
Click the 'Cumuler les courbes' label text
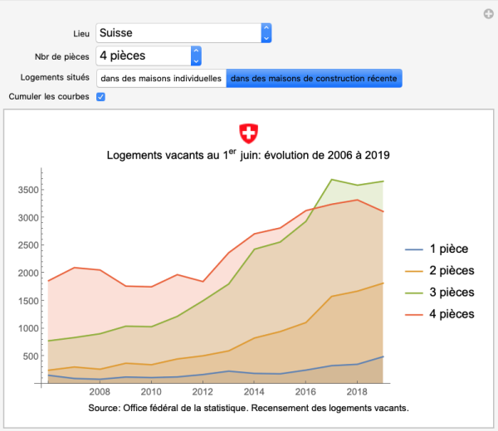[48, 97]
